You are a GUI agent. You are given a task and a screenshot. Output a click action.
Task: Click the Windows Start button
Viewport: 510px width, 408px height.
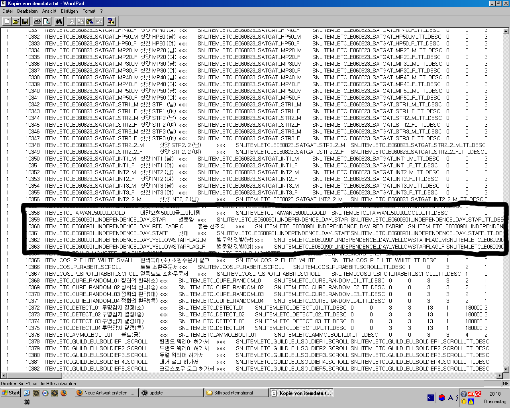coord(11,393)
